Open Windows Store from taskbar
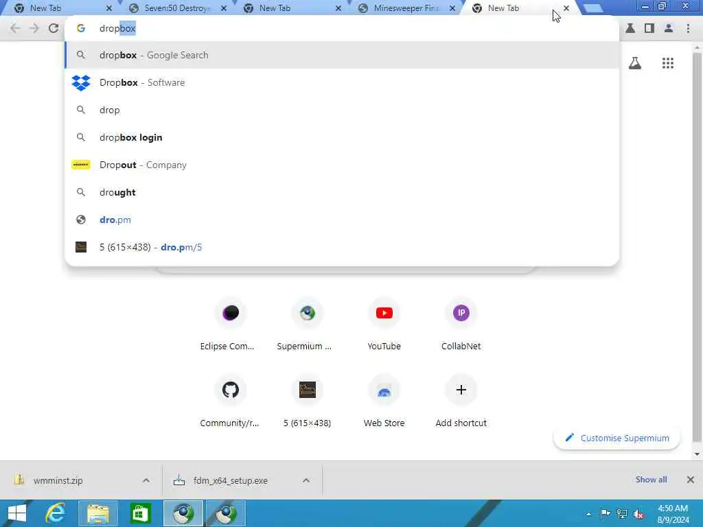 point(140,513)
